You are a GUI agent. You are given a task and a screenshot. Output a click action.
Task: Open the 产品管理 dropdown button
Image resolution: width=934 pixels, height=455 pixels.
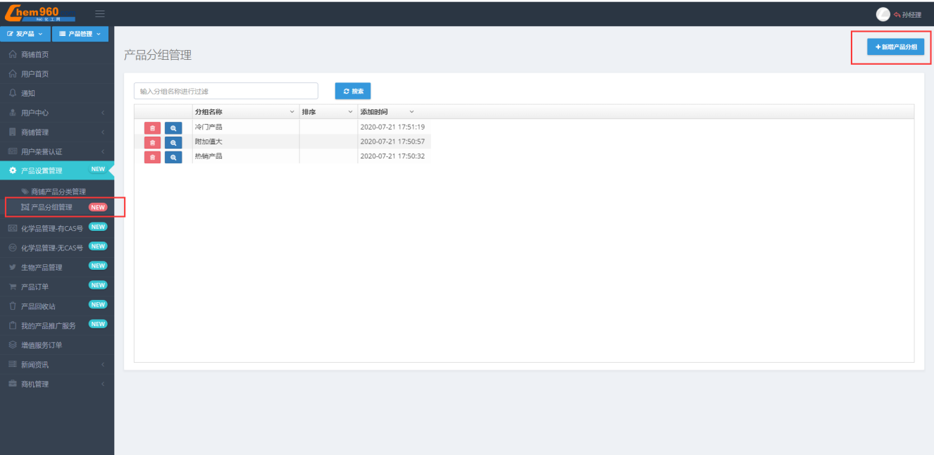(80, 34)
